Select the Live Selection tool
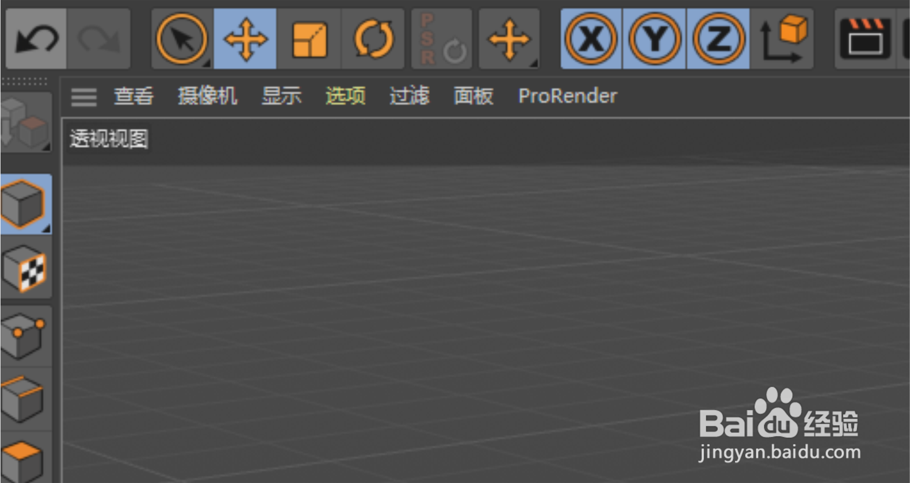The width and height of the screenshot is (910, 483). coord(182,38)
